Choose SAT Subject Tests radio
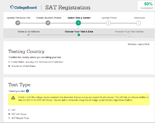 pyautogui.click(x=9, y=118)
